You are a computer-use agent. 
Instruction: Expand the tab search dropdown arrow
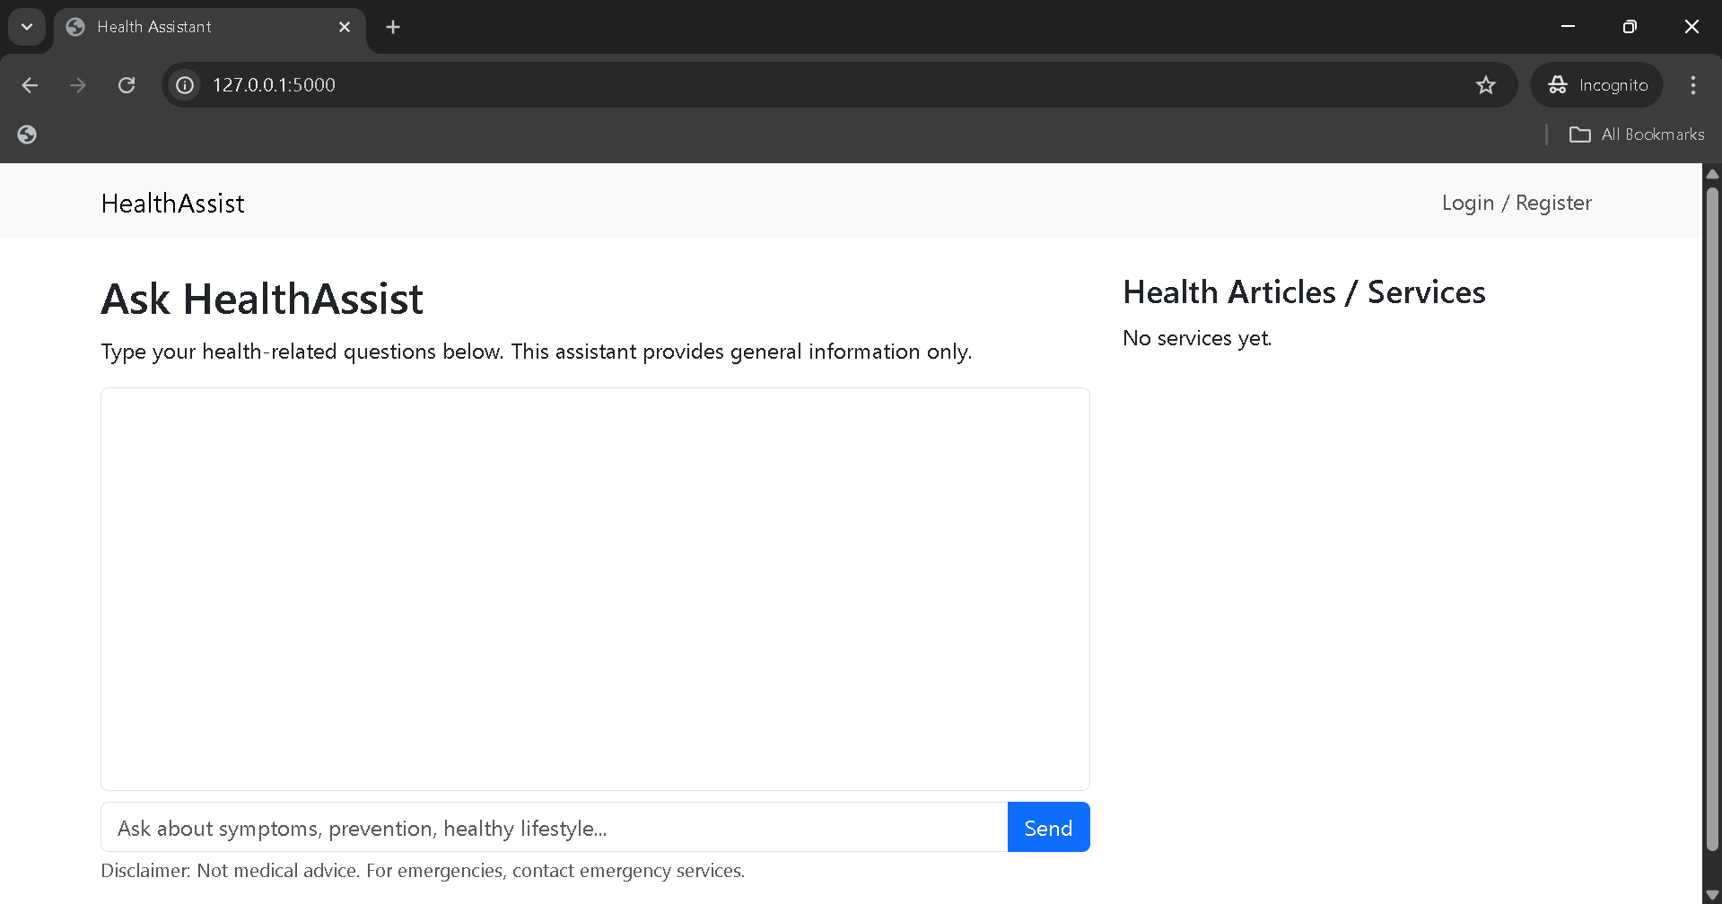tap(27, 27)
